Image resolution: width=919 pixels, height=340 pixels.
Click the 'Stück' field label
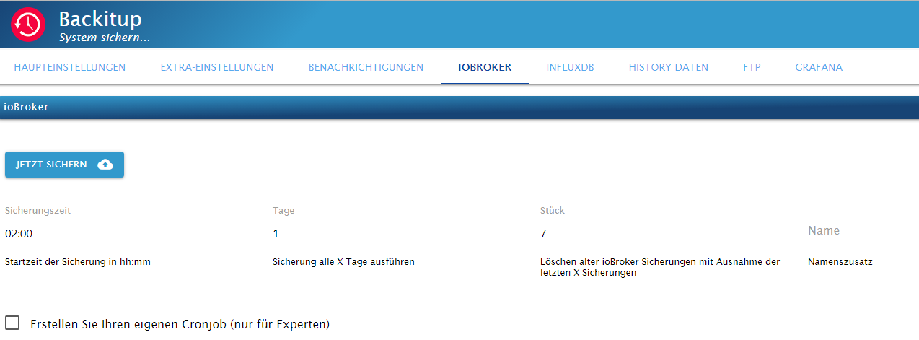coord(553,211)
